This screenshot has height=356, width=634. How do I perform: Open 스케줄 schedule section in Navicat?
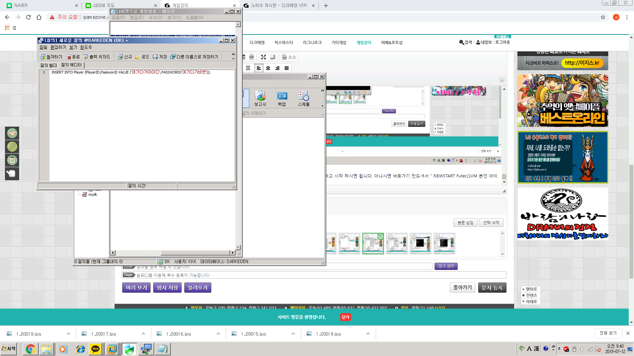coord(303,98)
